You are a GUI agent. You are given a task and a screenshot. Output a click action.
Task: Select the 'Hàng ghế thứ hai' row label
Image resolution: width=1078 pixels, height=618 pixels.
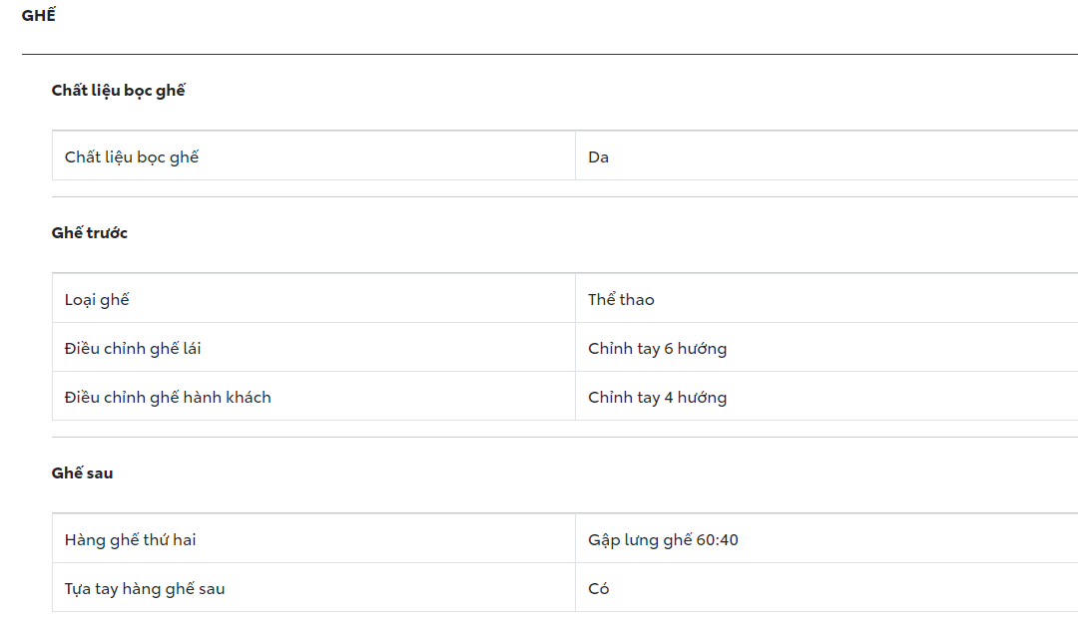[x=130, y=540]
